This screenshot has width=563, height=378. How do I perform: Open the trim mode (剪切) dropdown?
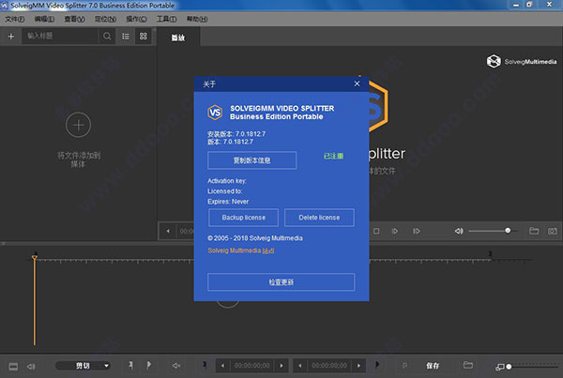coord(83,366)
